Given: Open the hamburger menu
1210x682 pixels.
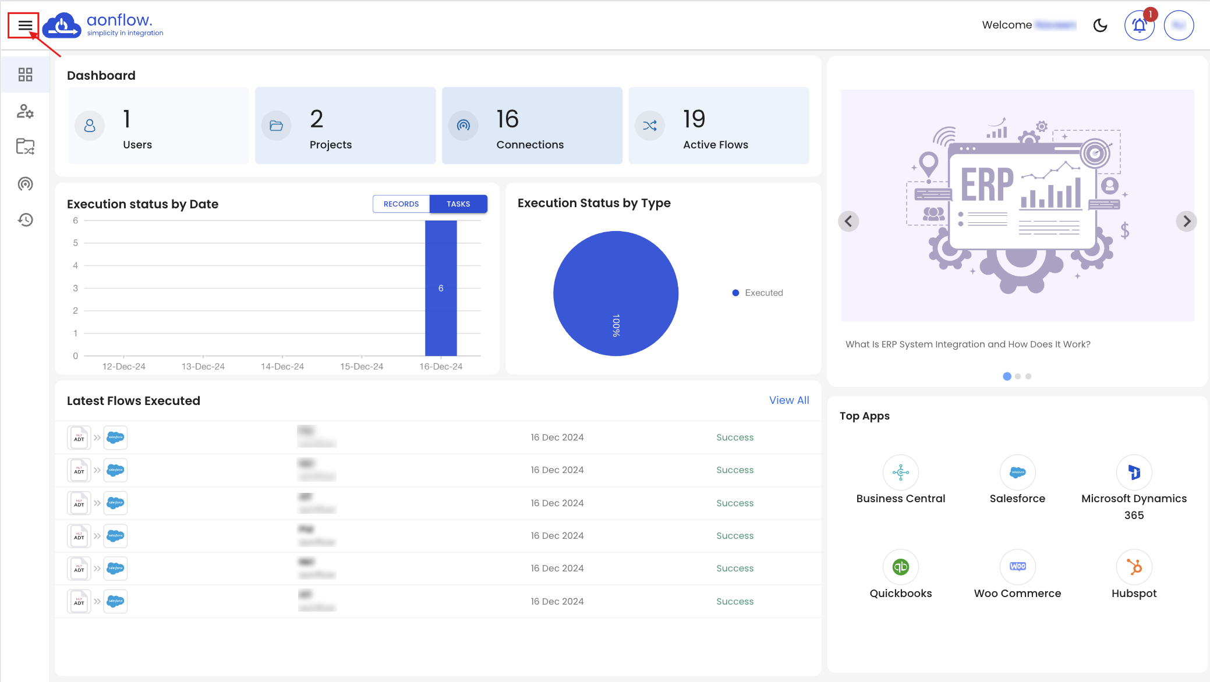Looking at the screenshot, I should coord(24,26).
